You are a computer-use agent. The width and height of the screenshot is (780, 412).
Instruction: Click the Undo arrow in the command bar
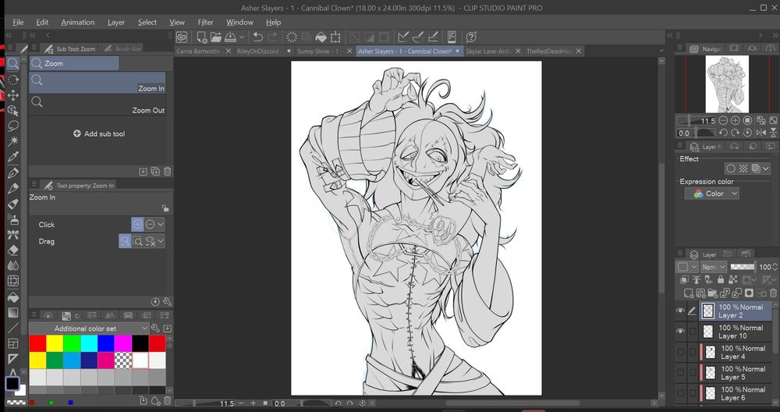coord(257,37)
